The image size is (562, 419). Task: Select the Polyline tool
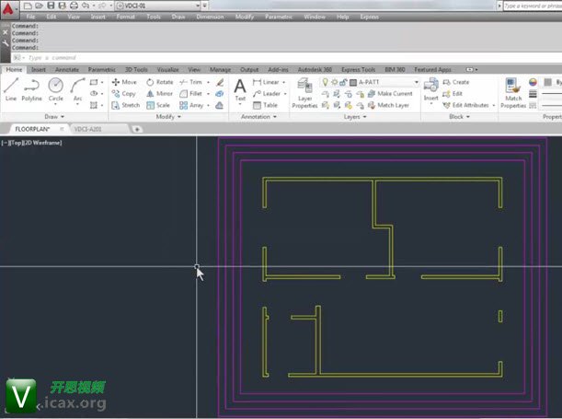coord(32,87)
